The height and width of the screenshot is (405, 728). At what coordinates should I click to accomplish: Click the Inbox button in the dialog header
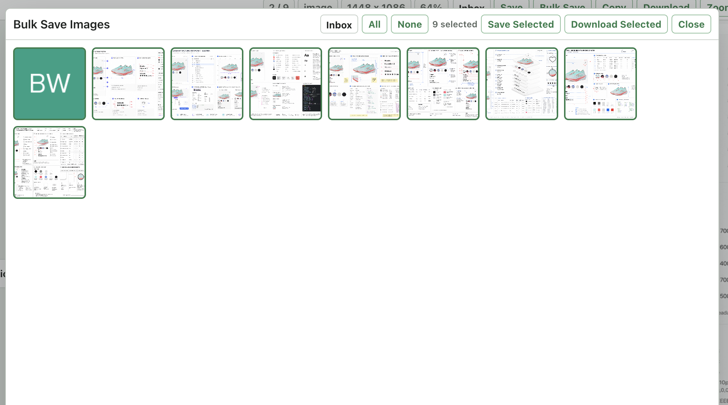(x=339, y=24)
